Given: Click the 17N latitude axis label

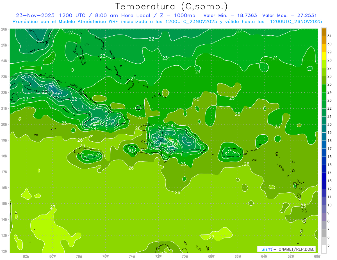Looking at the screenshot, I should click(x=4, y=172).
